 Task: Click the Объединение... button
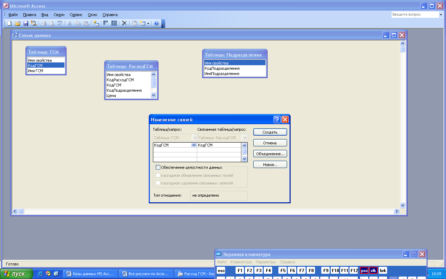[x=270, y=153]
